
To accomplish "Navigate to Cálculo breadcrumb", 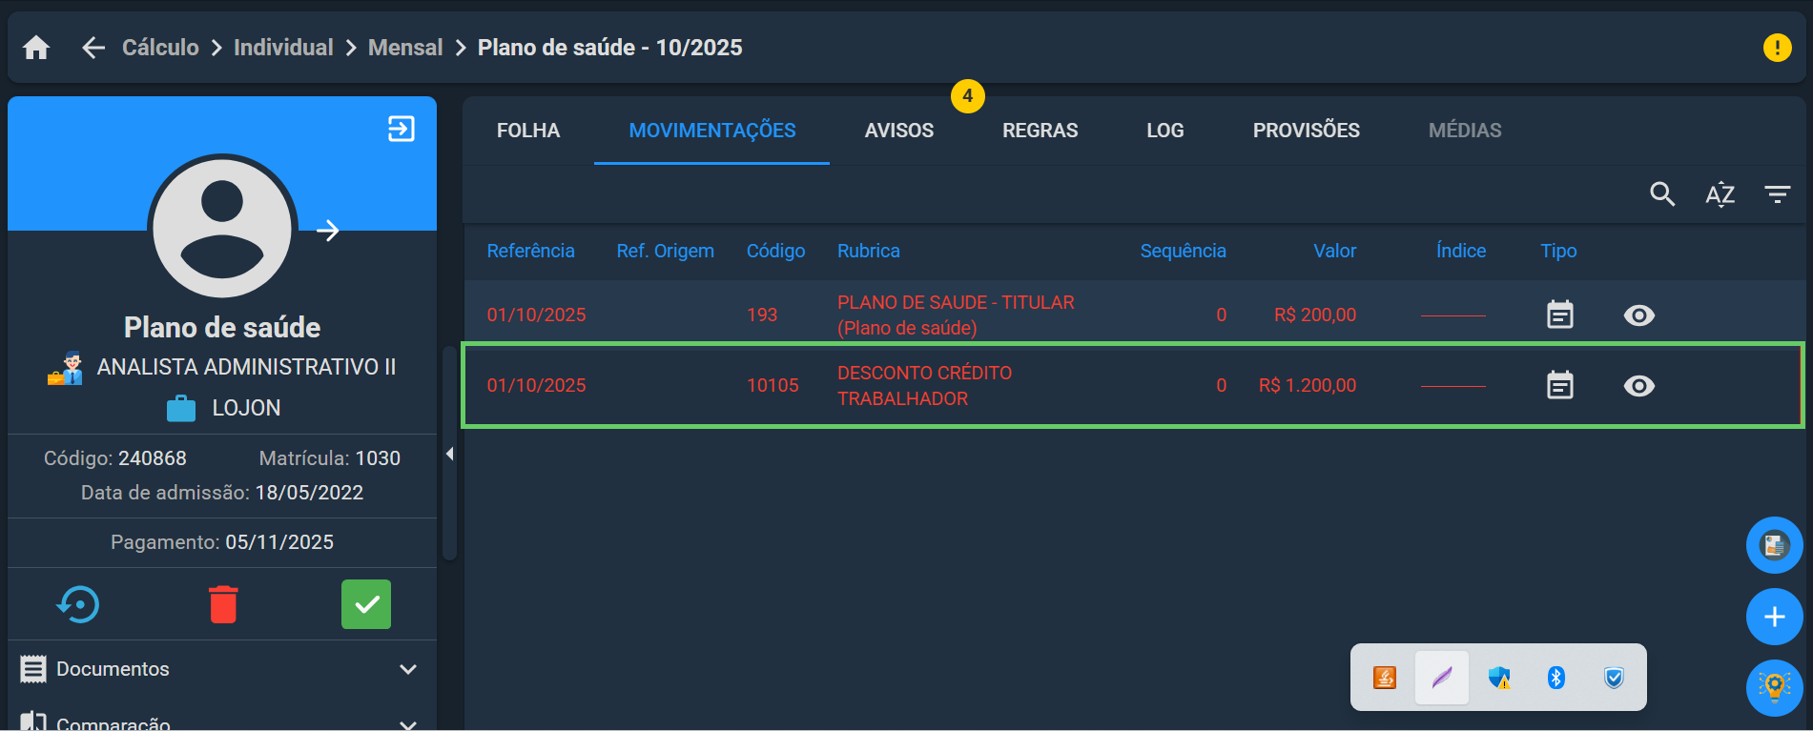I will [160, 48].
